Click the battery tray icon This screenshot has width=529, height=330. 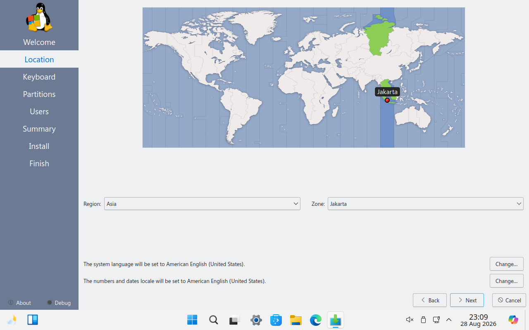(x=423, y=320)
